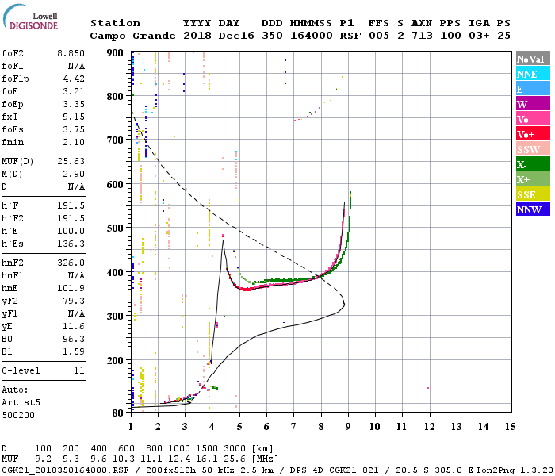Viewport: 555px width, 476px height.
Task: Select the SSW light pink legend swatch
Action: pos(533,149)
